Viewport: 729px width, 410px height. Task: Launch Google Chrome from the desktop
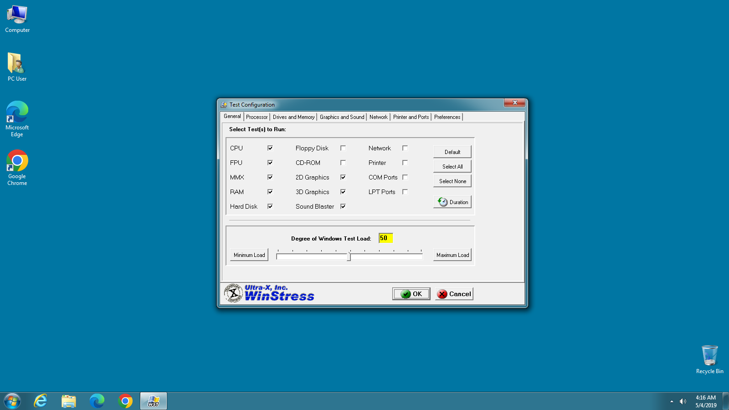tap(17, 167)
